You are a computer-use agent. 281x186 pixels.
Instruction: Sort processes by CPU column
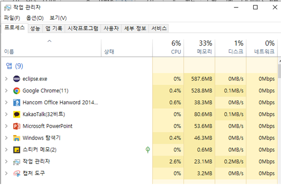[168, 47]
